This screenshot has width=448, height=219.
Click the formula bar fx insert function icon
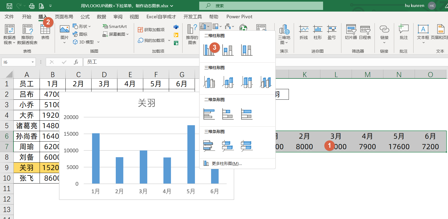click(x=76, y=62)
